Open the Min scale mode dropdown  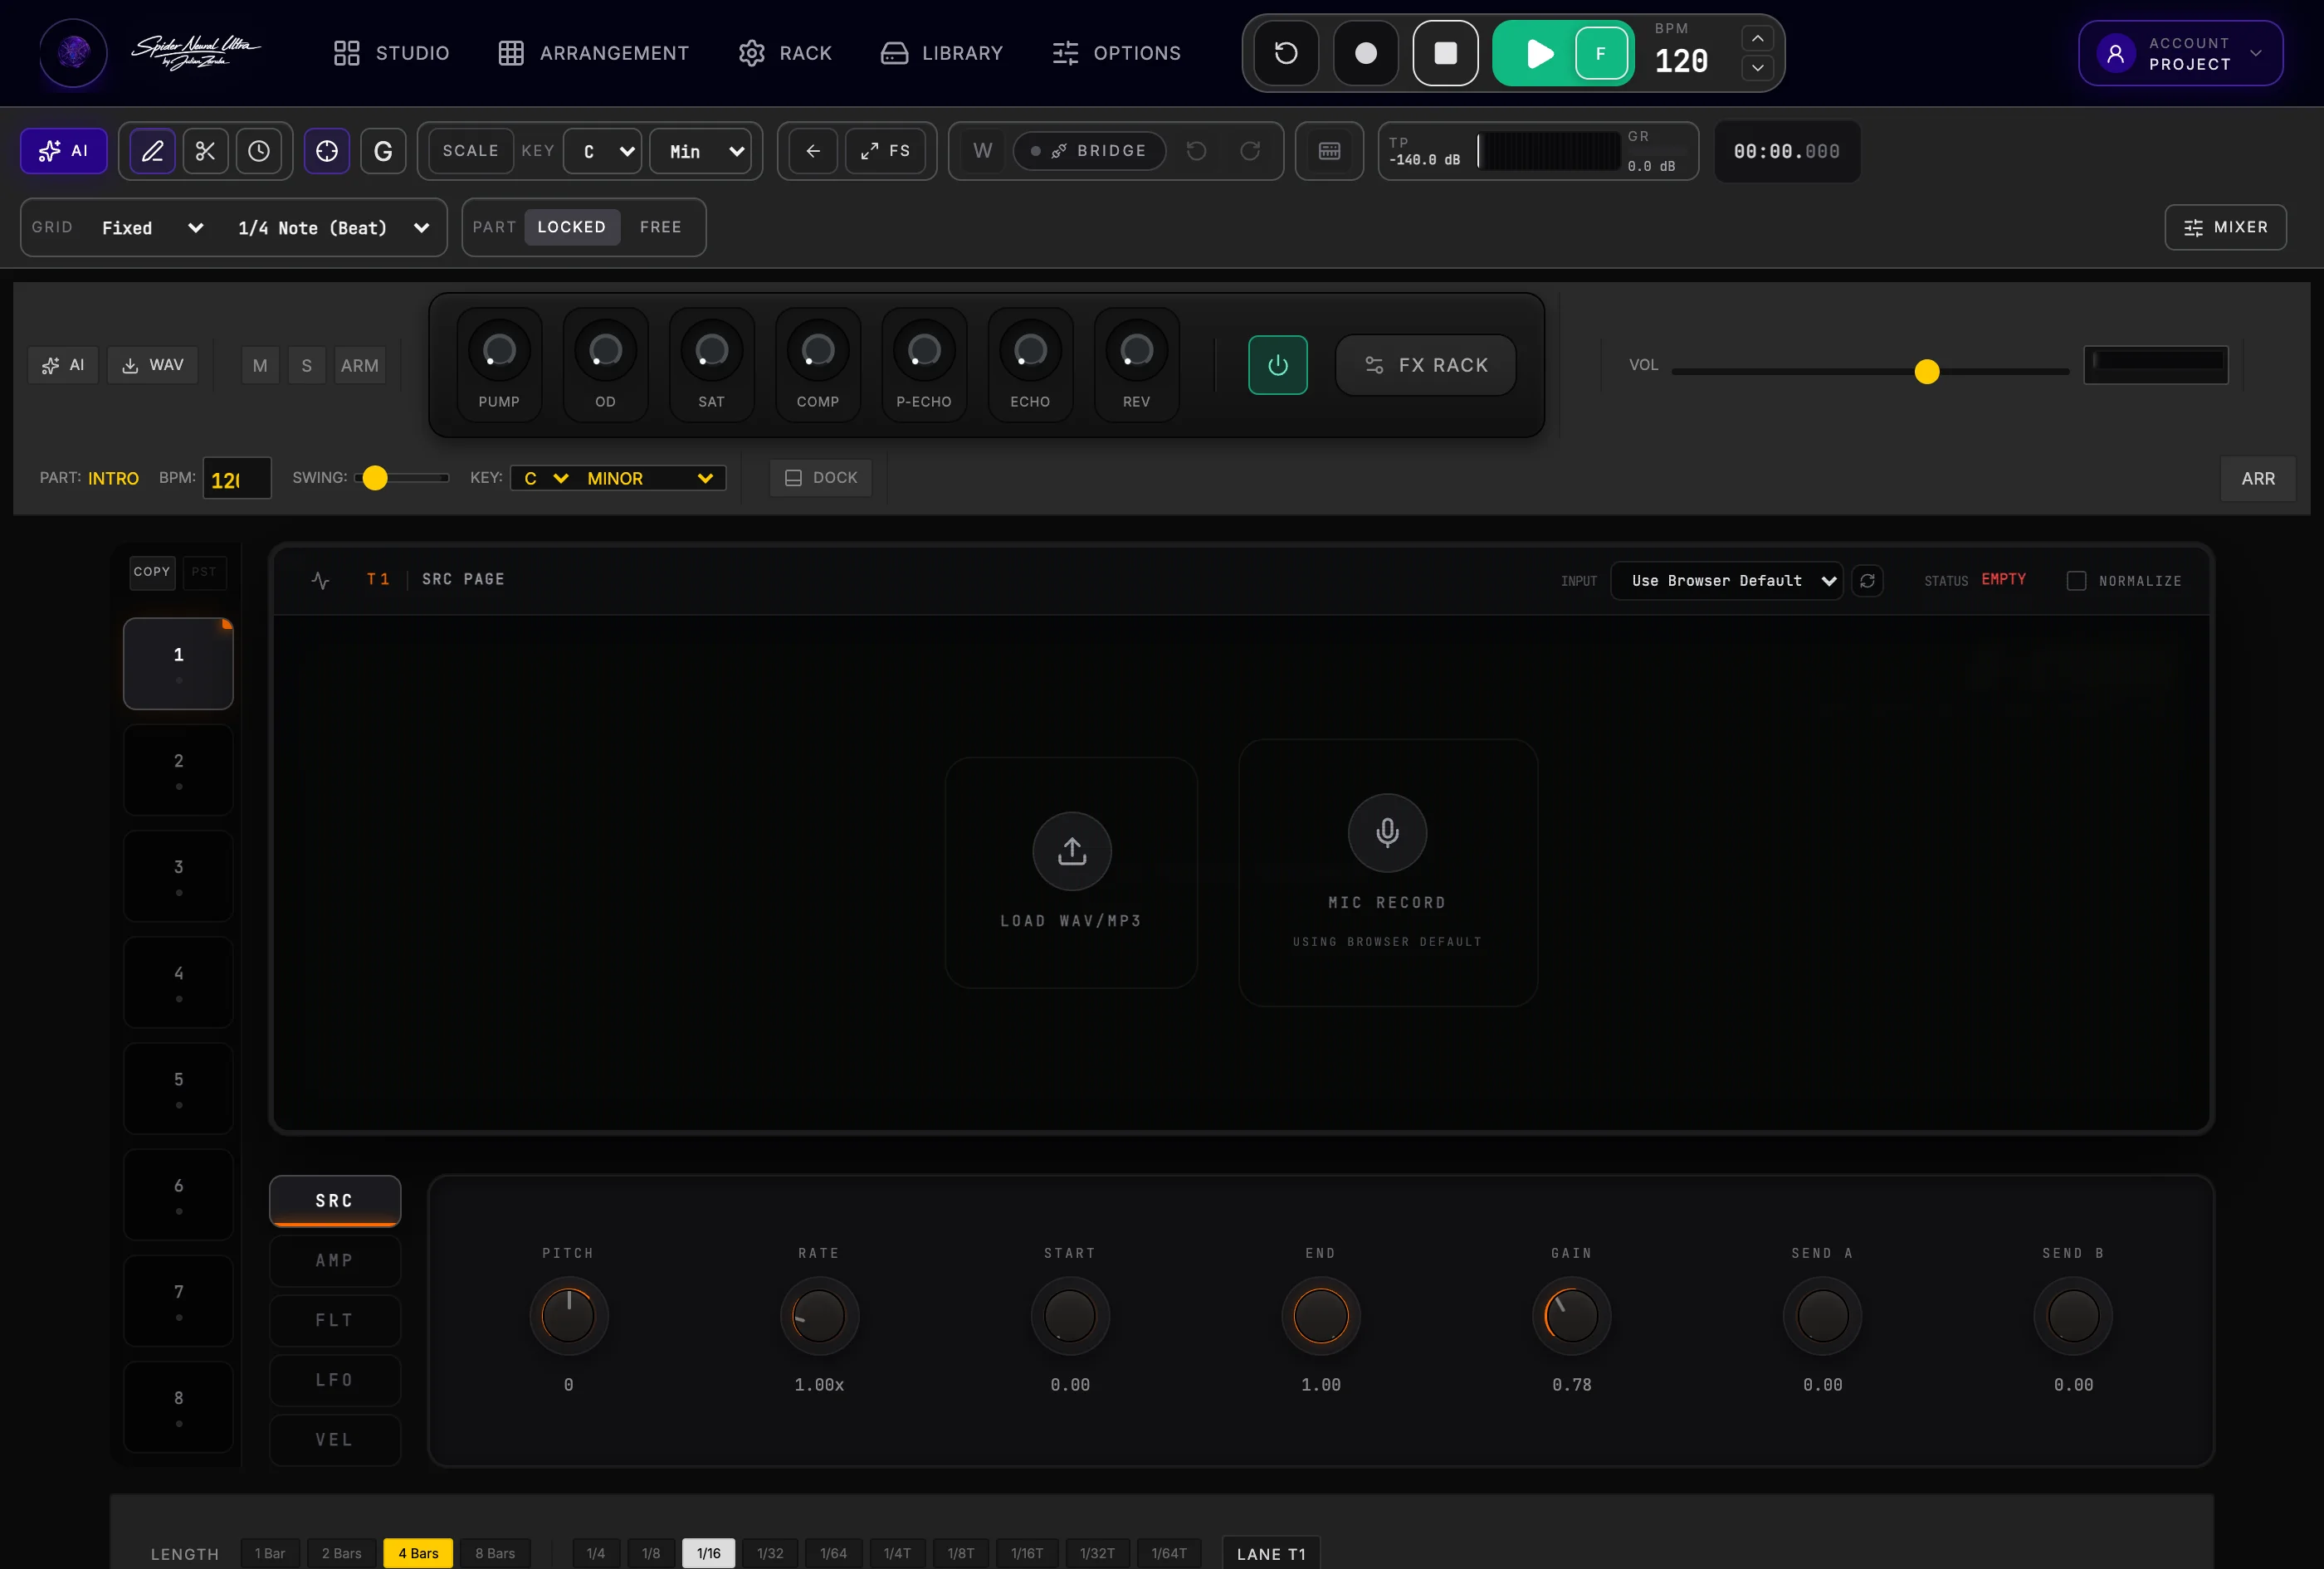click(700, 152)
